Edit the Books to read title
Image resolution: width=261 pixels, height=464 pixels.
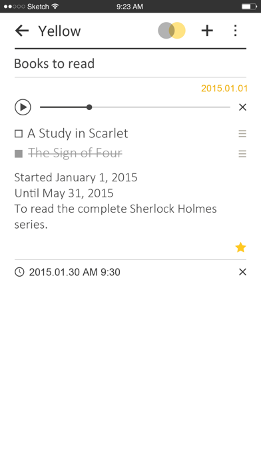[55, 63]
